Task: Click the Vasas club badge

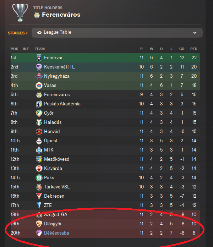Action: point(39,86)
